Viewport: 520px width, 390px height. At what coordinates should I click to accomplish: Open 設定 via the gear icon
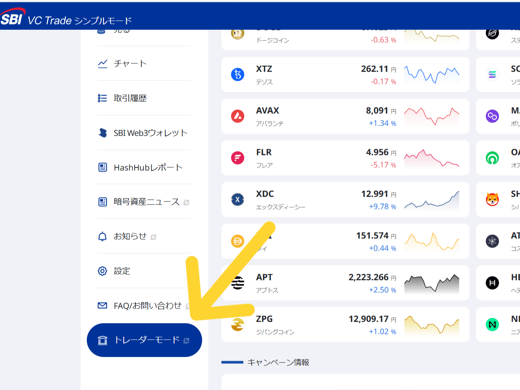pyautogui.click(x=102, y=271)
